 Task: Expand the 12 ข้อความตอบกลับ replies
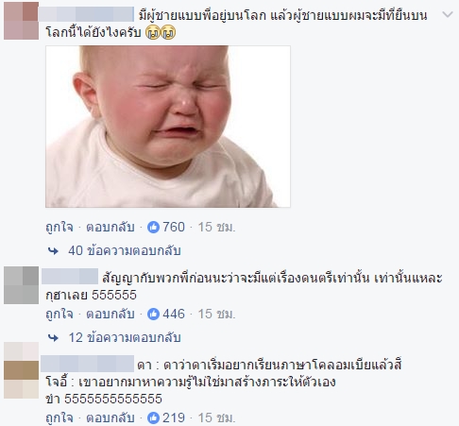125,338
